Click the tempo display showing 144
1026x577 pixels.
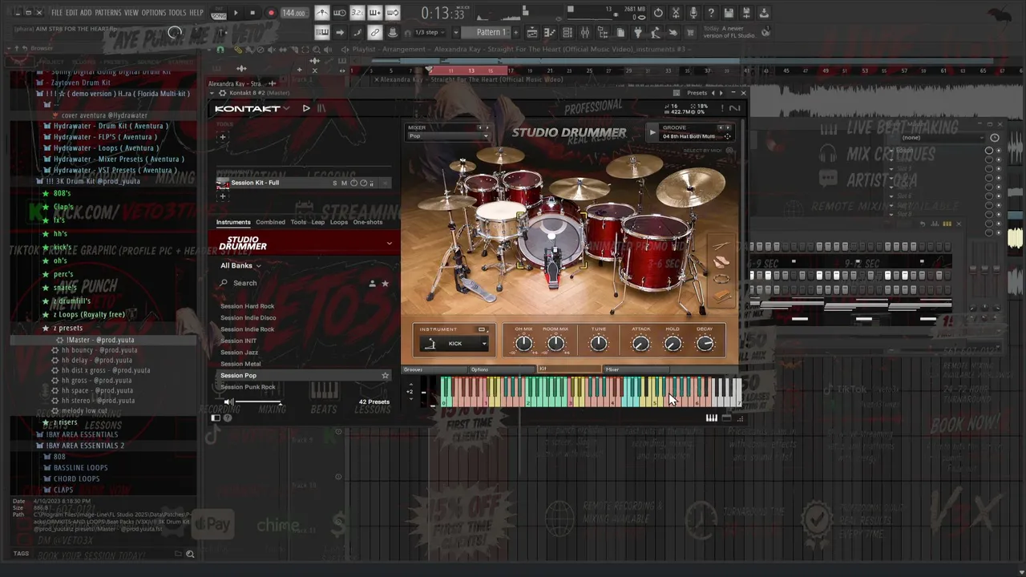point(293,13)
